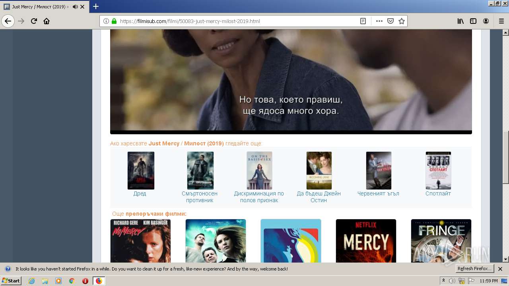Switch to Firefox taskbar button
509x286 pixels.
99,281
